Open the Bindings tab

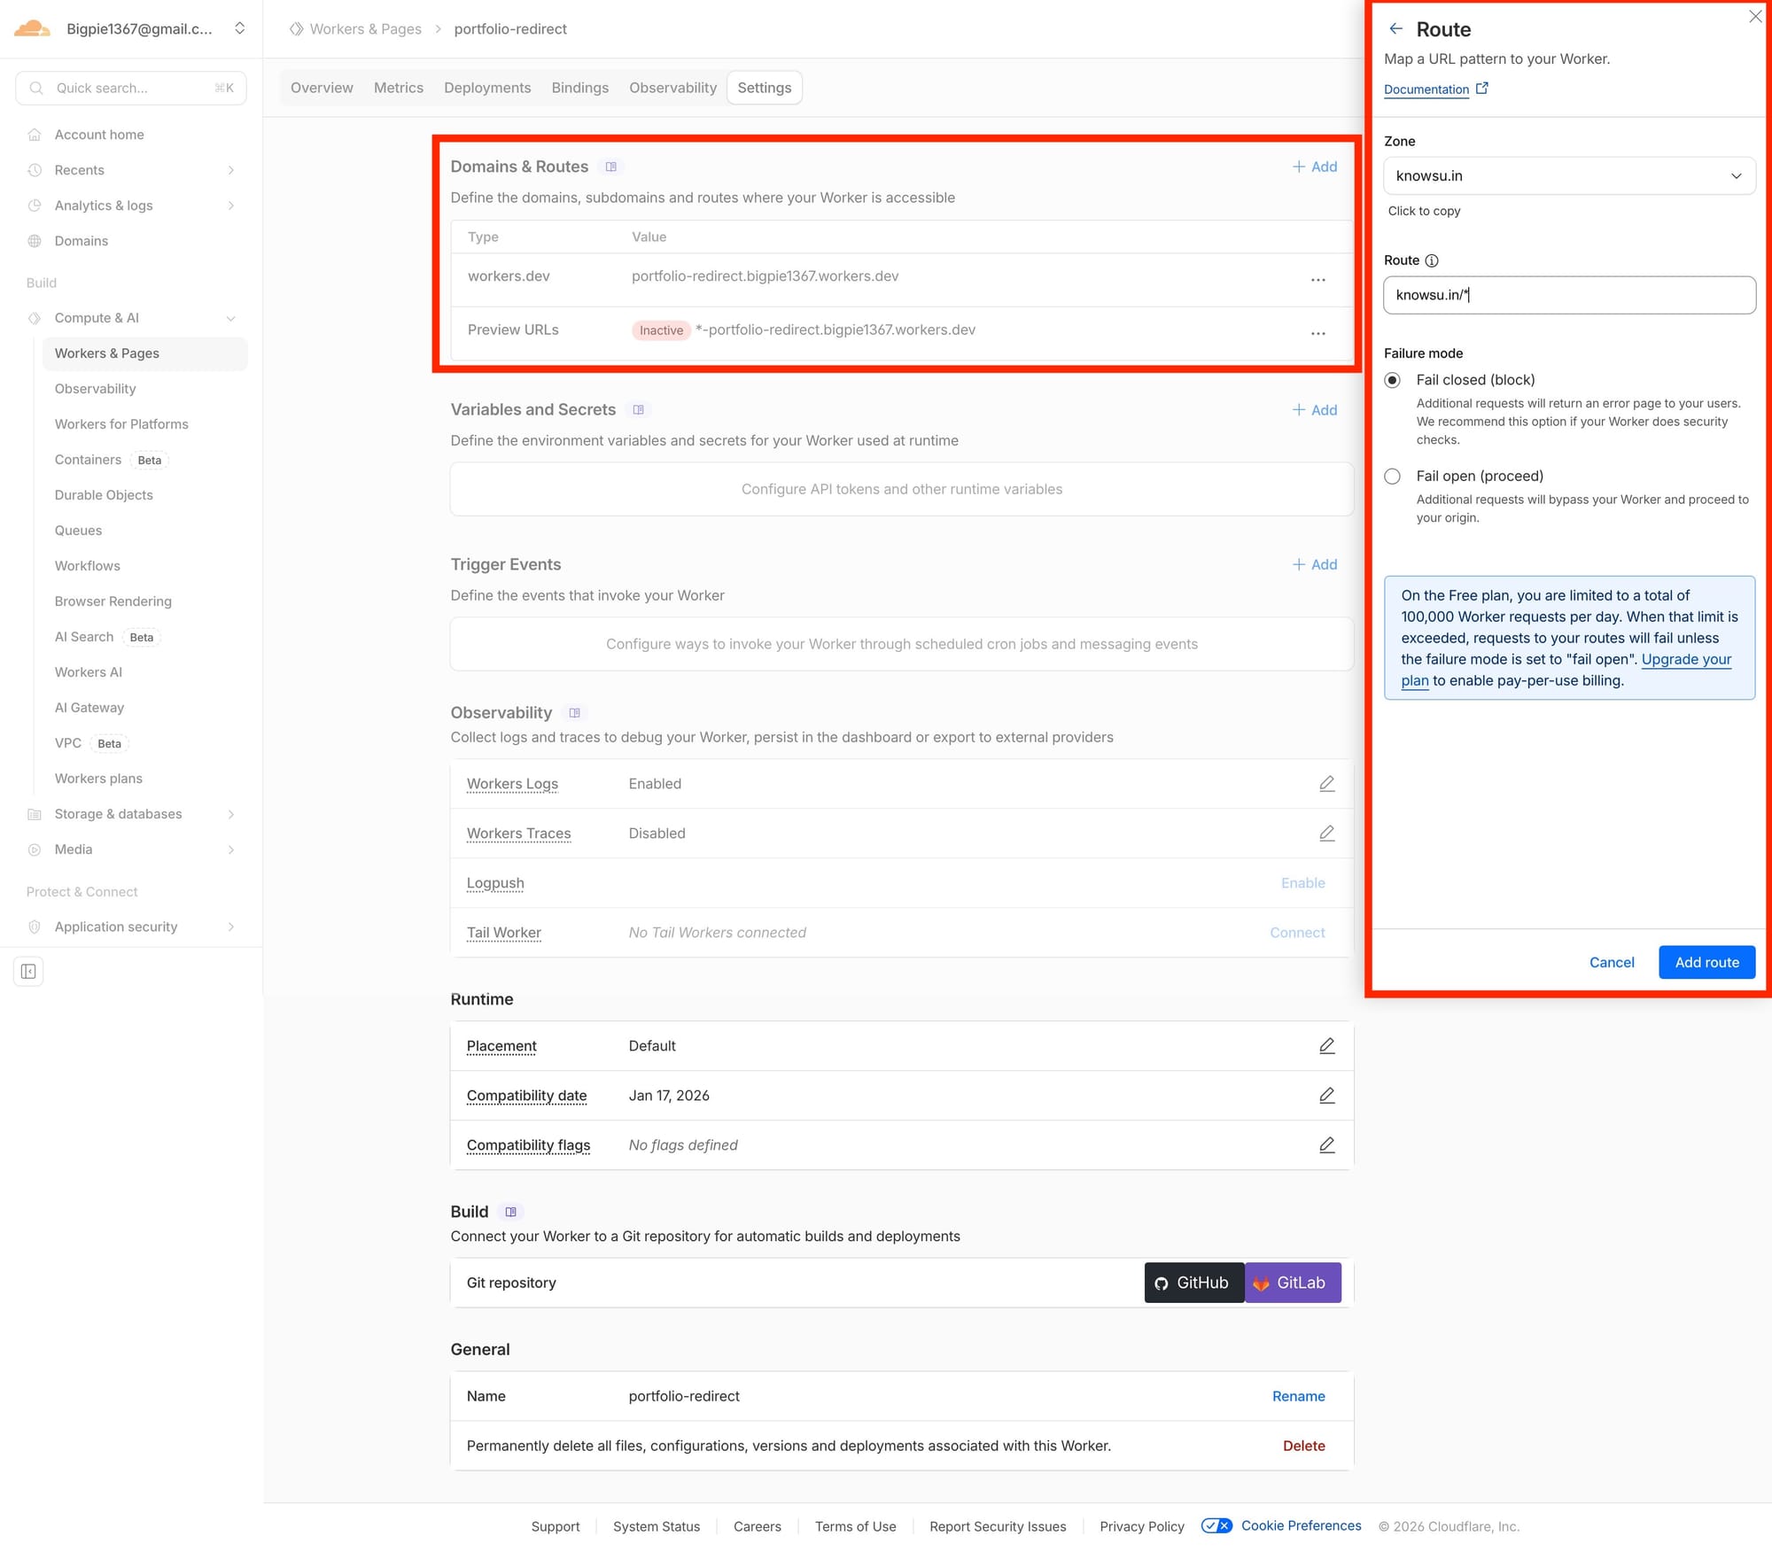click(x=579, y=88)
